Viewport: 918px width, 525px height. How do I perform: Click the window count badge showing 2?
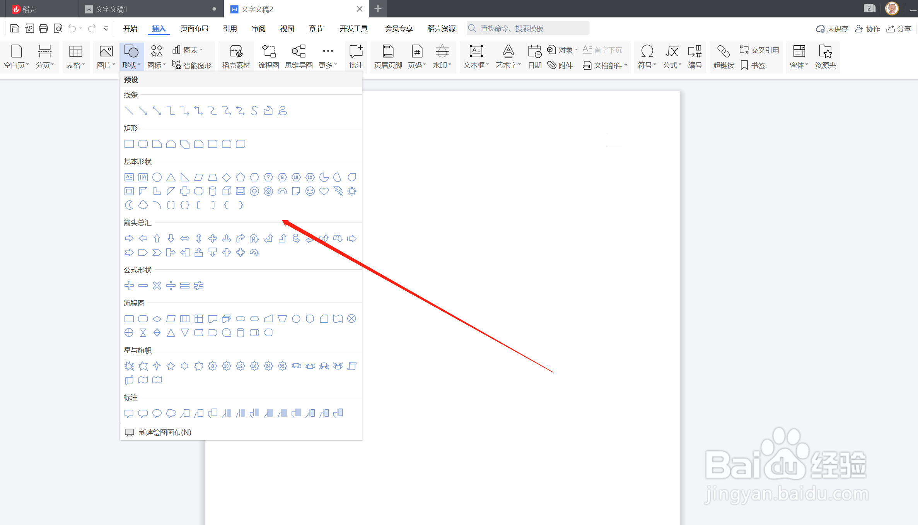[x=869, y=8]
